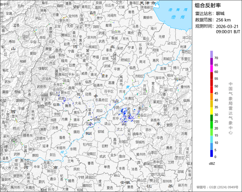This screenshot has width=242, height=192.
Task: Click the 滕州市 map label
Action: click(141, 154)
